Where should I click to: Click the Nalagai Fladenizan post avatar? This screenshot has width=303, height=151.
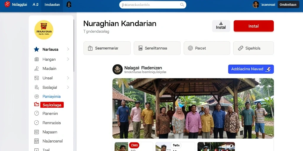pos(117,69)
